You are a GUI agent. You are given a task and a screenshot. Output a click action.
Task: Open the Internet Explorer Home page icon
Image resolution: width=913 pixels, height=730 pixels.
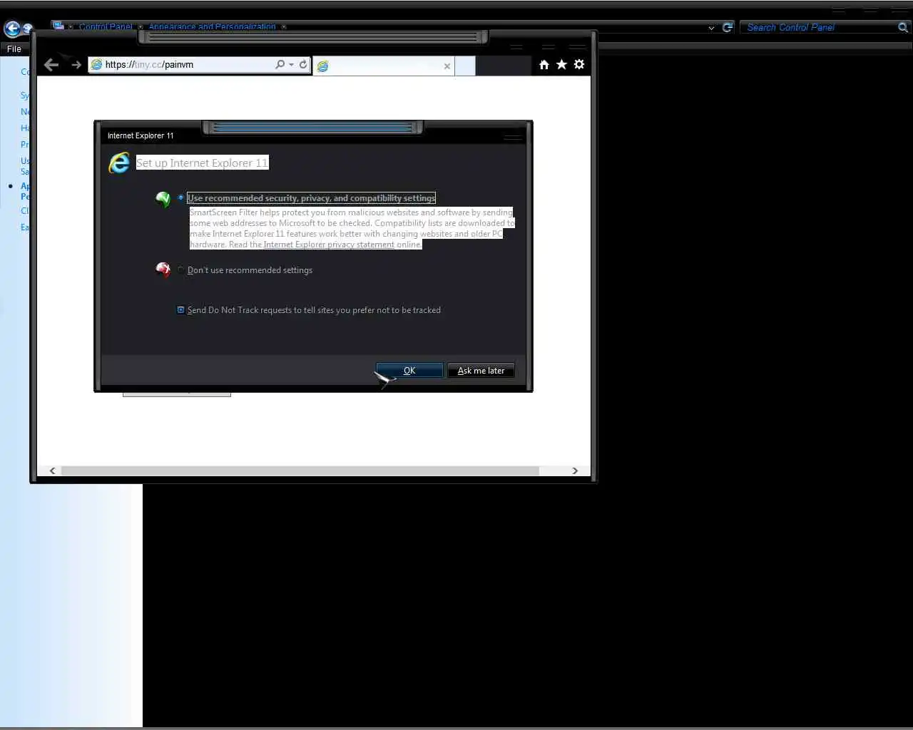[x=544, y=65]
